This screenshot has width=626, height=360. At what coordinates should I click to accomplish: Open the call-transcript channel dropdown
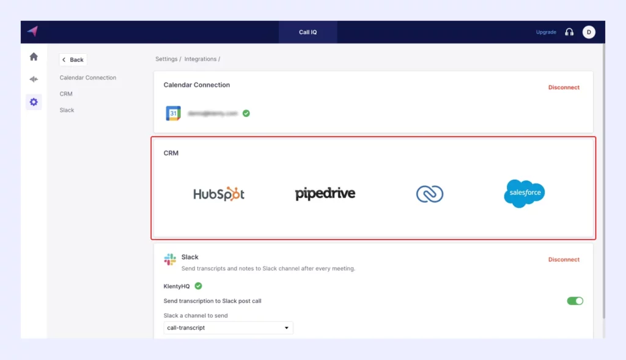[228, 328]
